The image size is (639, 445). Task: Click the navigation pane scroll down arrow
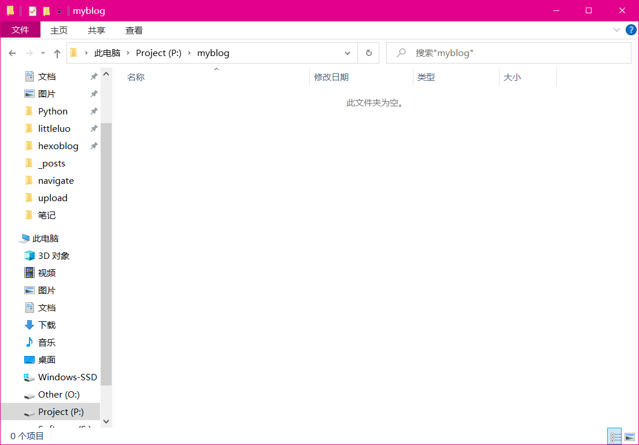106,422
